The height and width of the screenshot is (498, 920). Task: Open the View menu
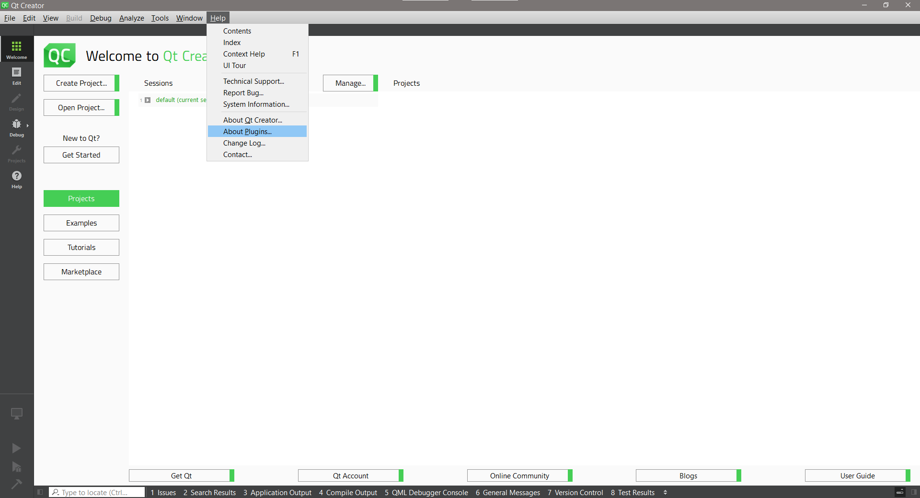pos(50,18)
